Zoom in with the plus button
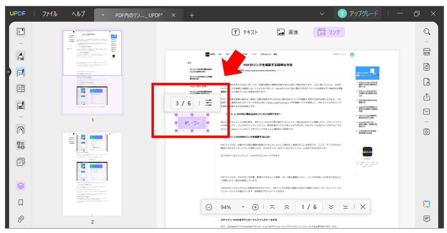Image resolution: width=447 pixels, height=233 pixels. (256, 207)
